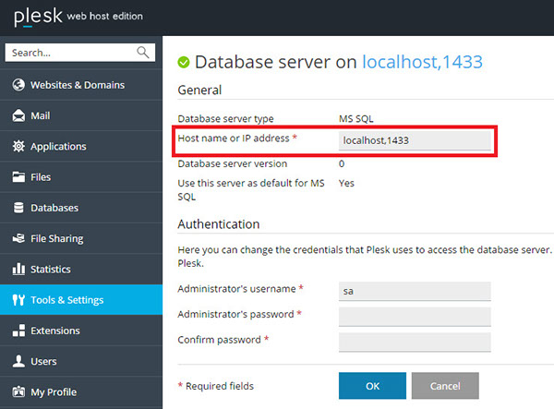Go to My Profile in sidebar
The image size is (554, 409).
click(54, 391)
